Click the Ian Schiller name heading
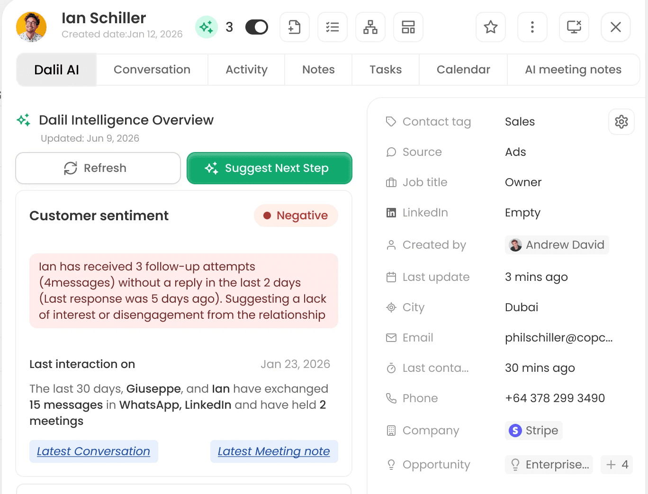 [104, 18]
